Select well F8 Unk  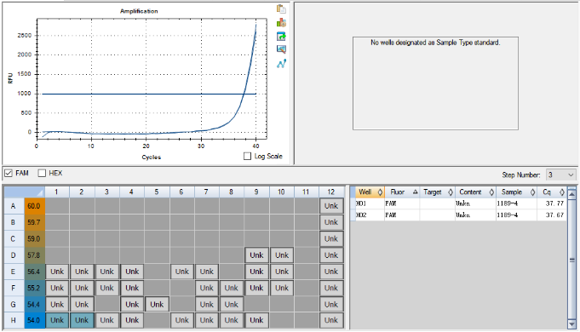pyautogui.click(x=232, y=288)
